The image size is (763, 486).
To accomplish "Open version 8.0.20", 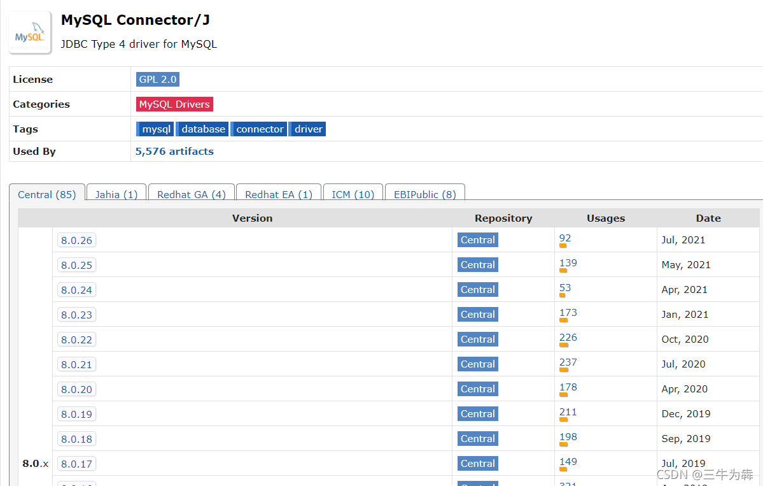I will tap(76, 389).
